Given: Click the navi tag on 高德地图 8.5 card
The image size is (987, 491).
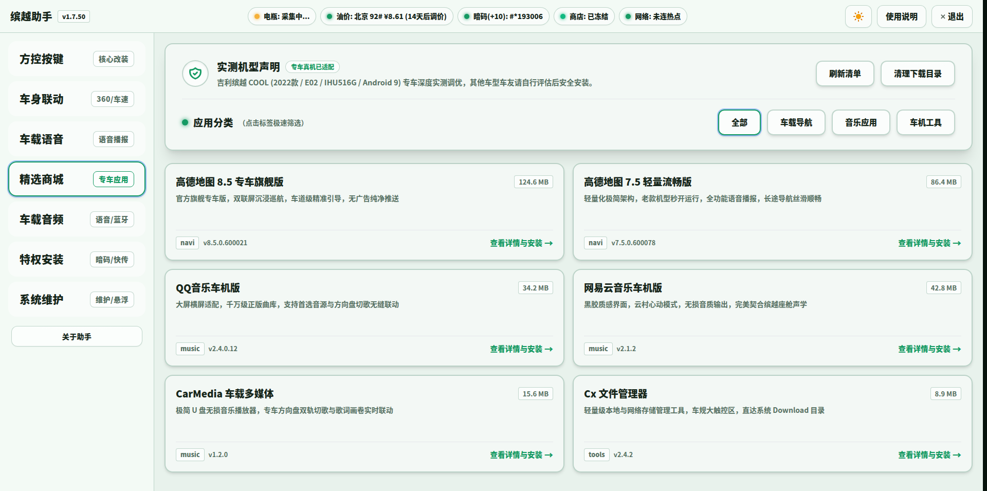Looking at the screenshot, I should (187, 243).
